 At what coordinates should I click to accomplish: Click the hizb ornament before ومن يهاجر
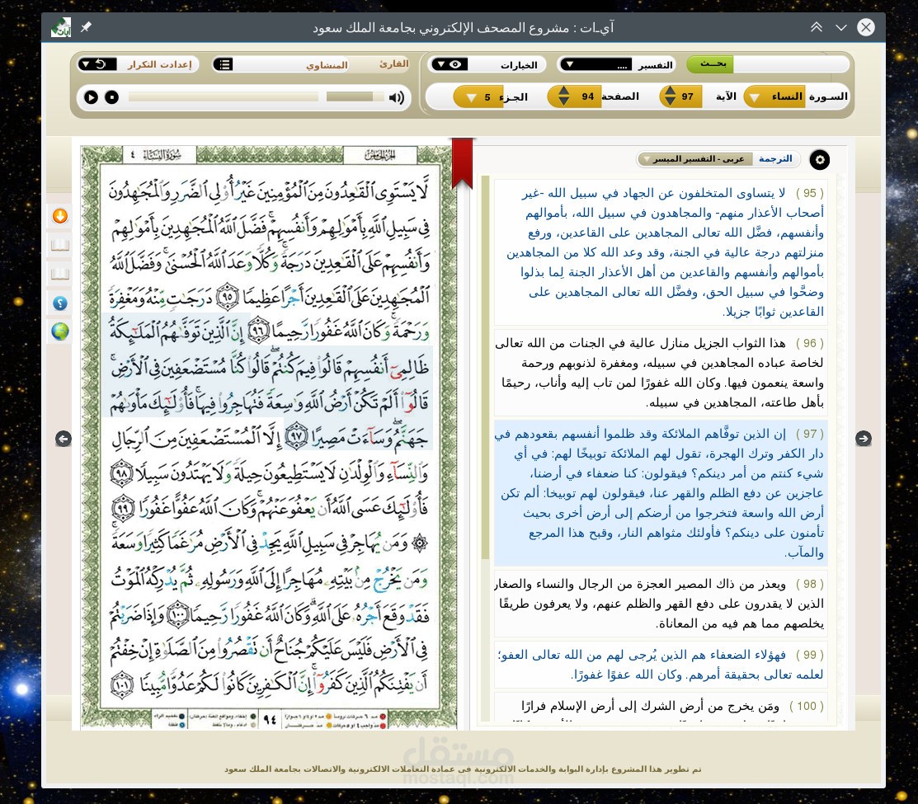[x=419, y=543]
